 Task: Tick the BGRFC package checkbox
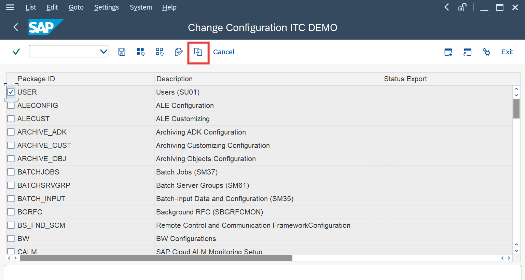11,212
